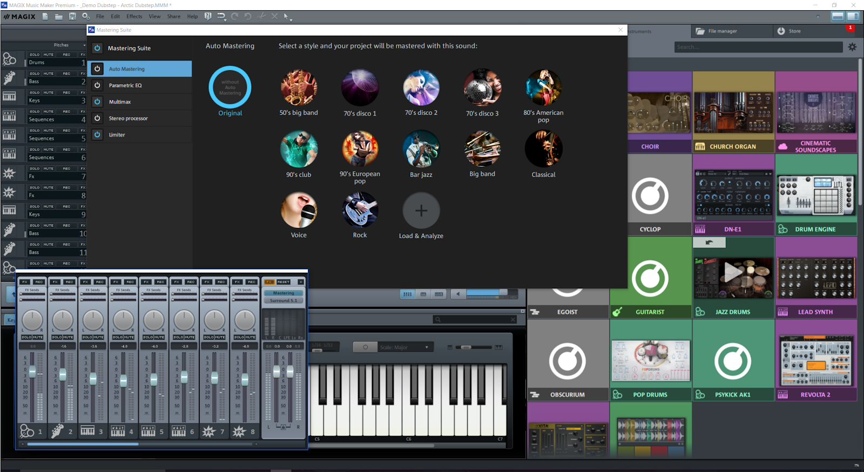This screenshot has height=472, width=864.
Task: Open the Jazz Drums instrument tile
Action: 733,278
